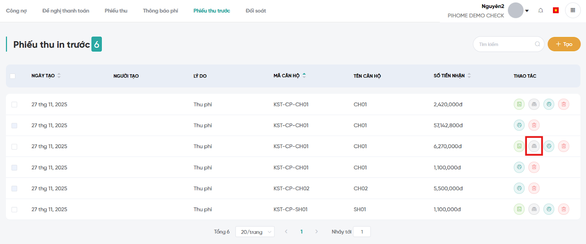Switch to the Phiếu thu tab

coord(116,11)
